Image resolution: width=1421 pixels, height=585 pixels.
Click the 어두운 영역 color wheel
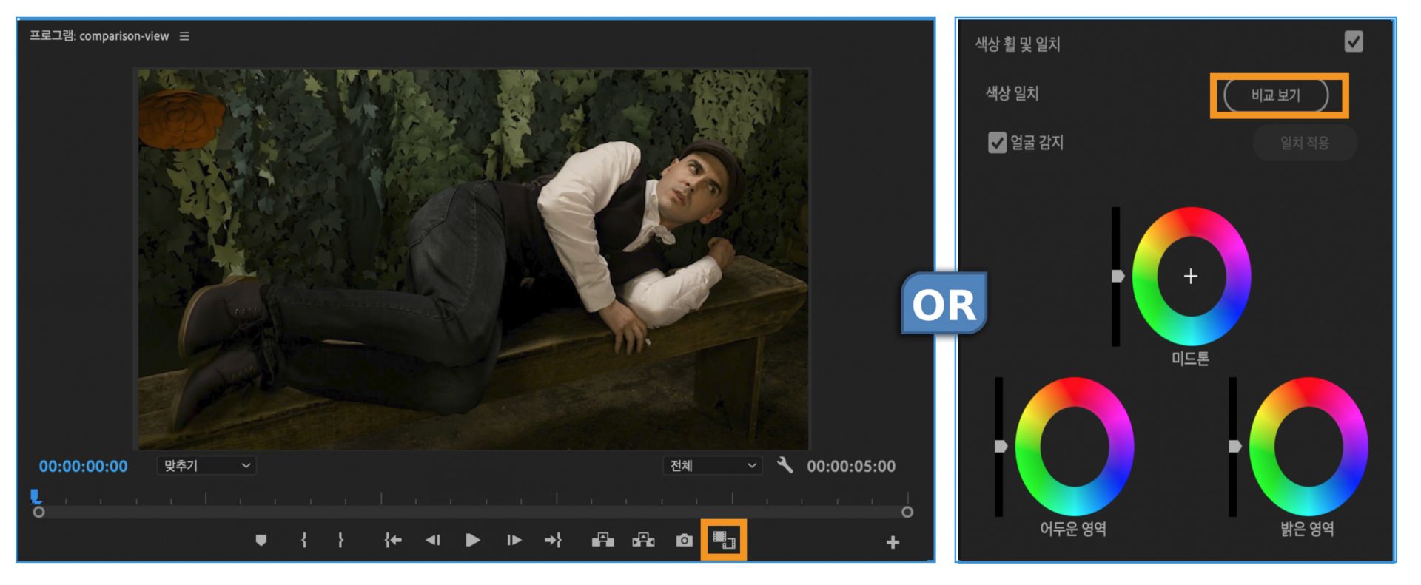pyautogui.click(x=1075, y=447)
